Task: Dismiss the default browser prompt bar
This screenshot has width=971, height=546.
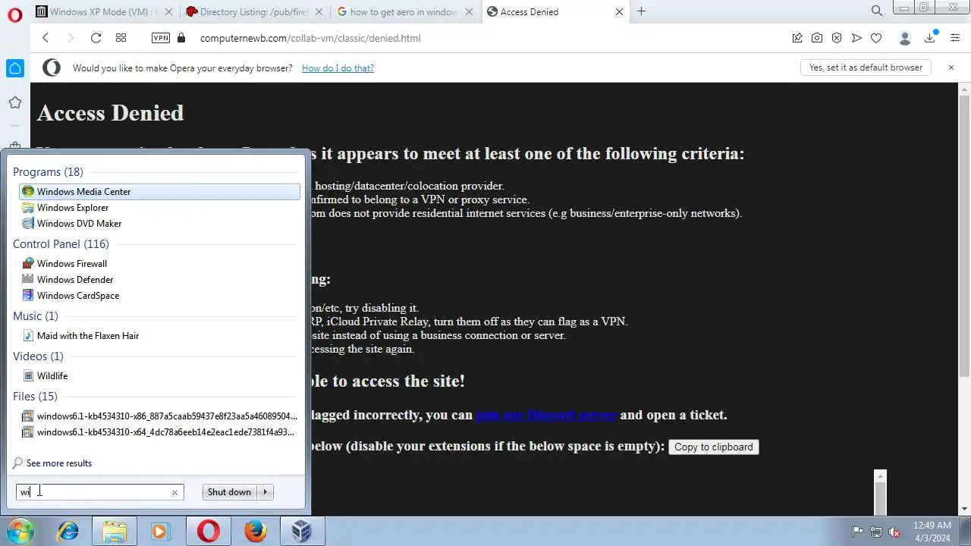Action: [x=951, y=67]
